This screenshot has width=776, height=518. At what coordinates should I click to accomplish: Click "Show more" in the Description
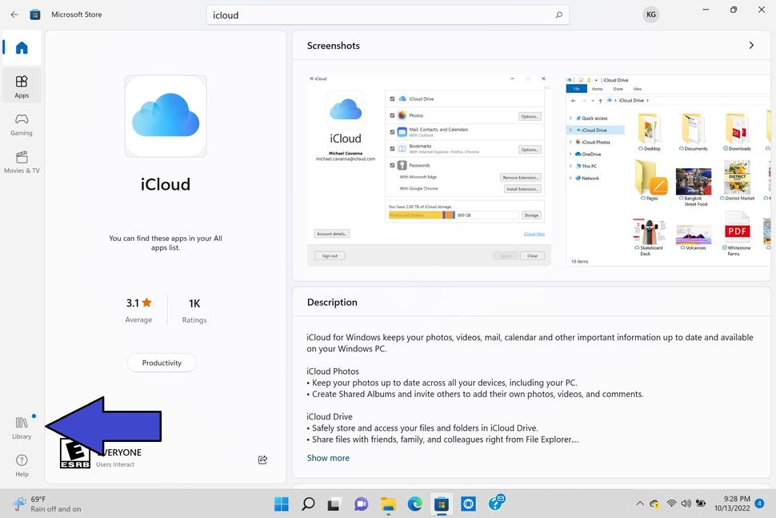(328, 457)
